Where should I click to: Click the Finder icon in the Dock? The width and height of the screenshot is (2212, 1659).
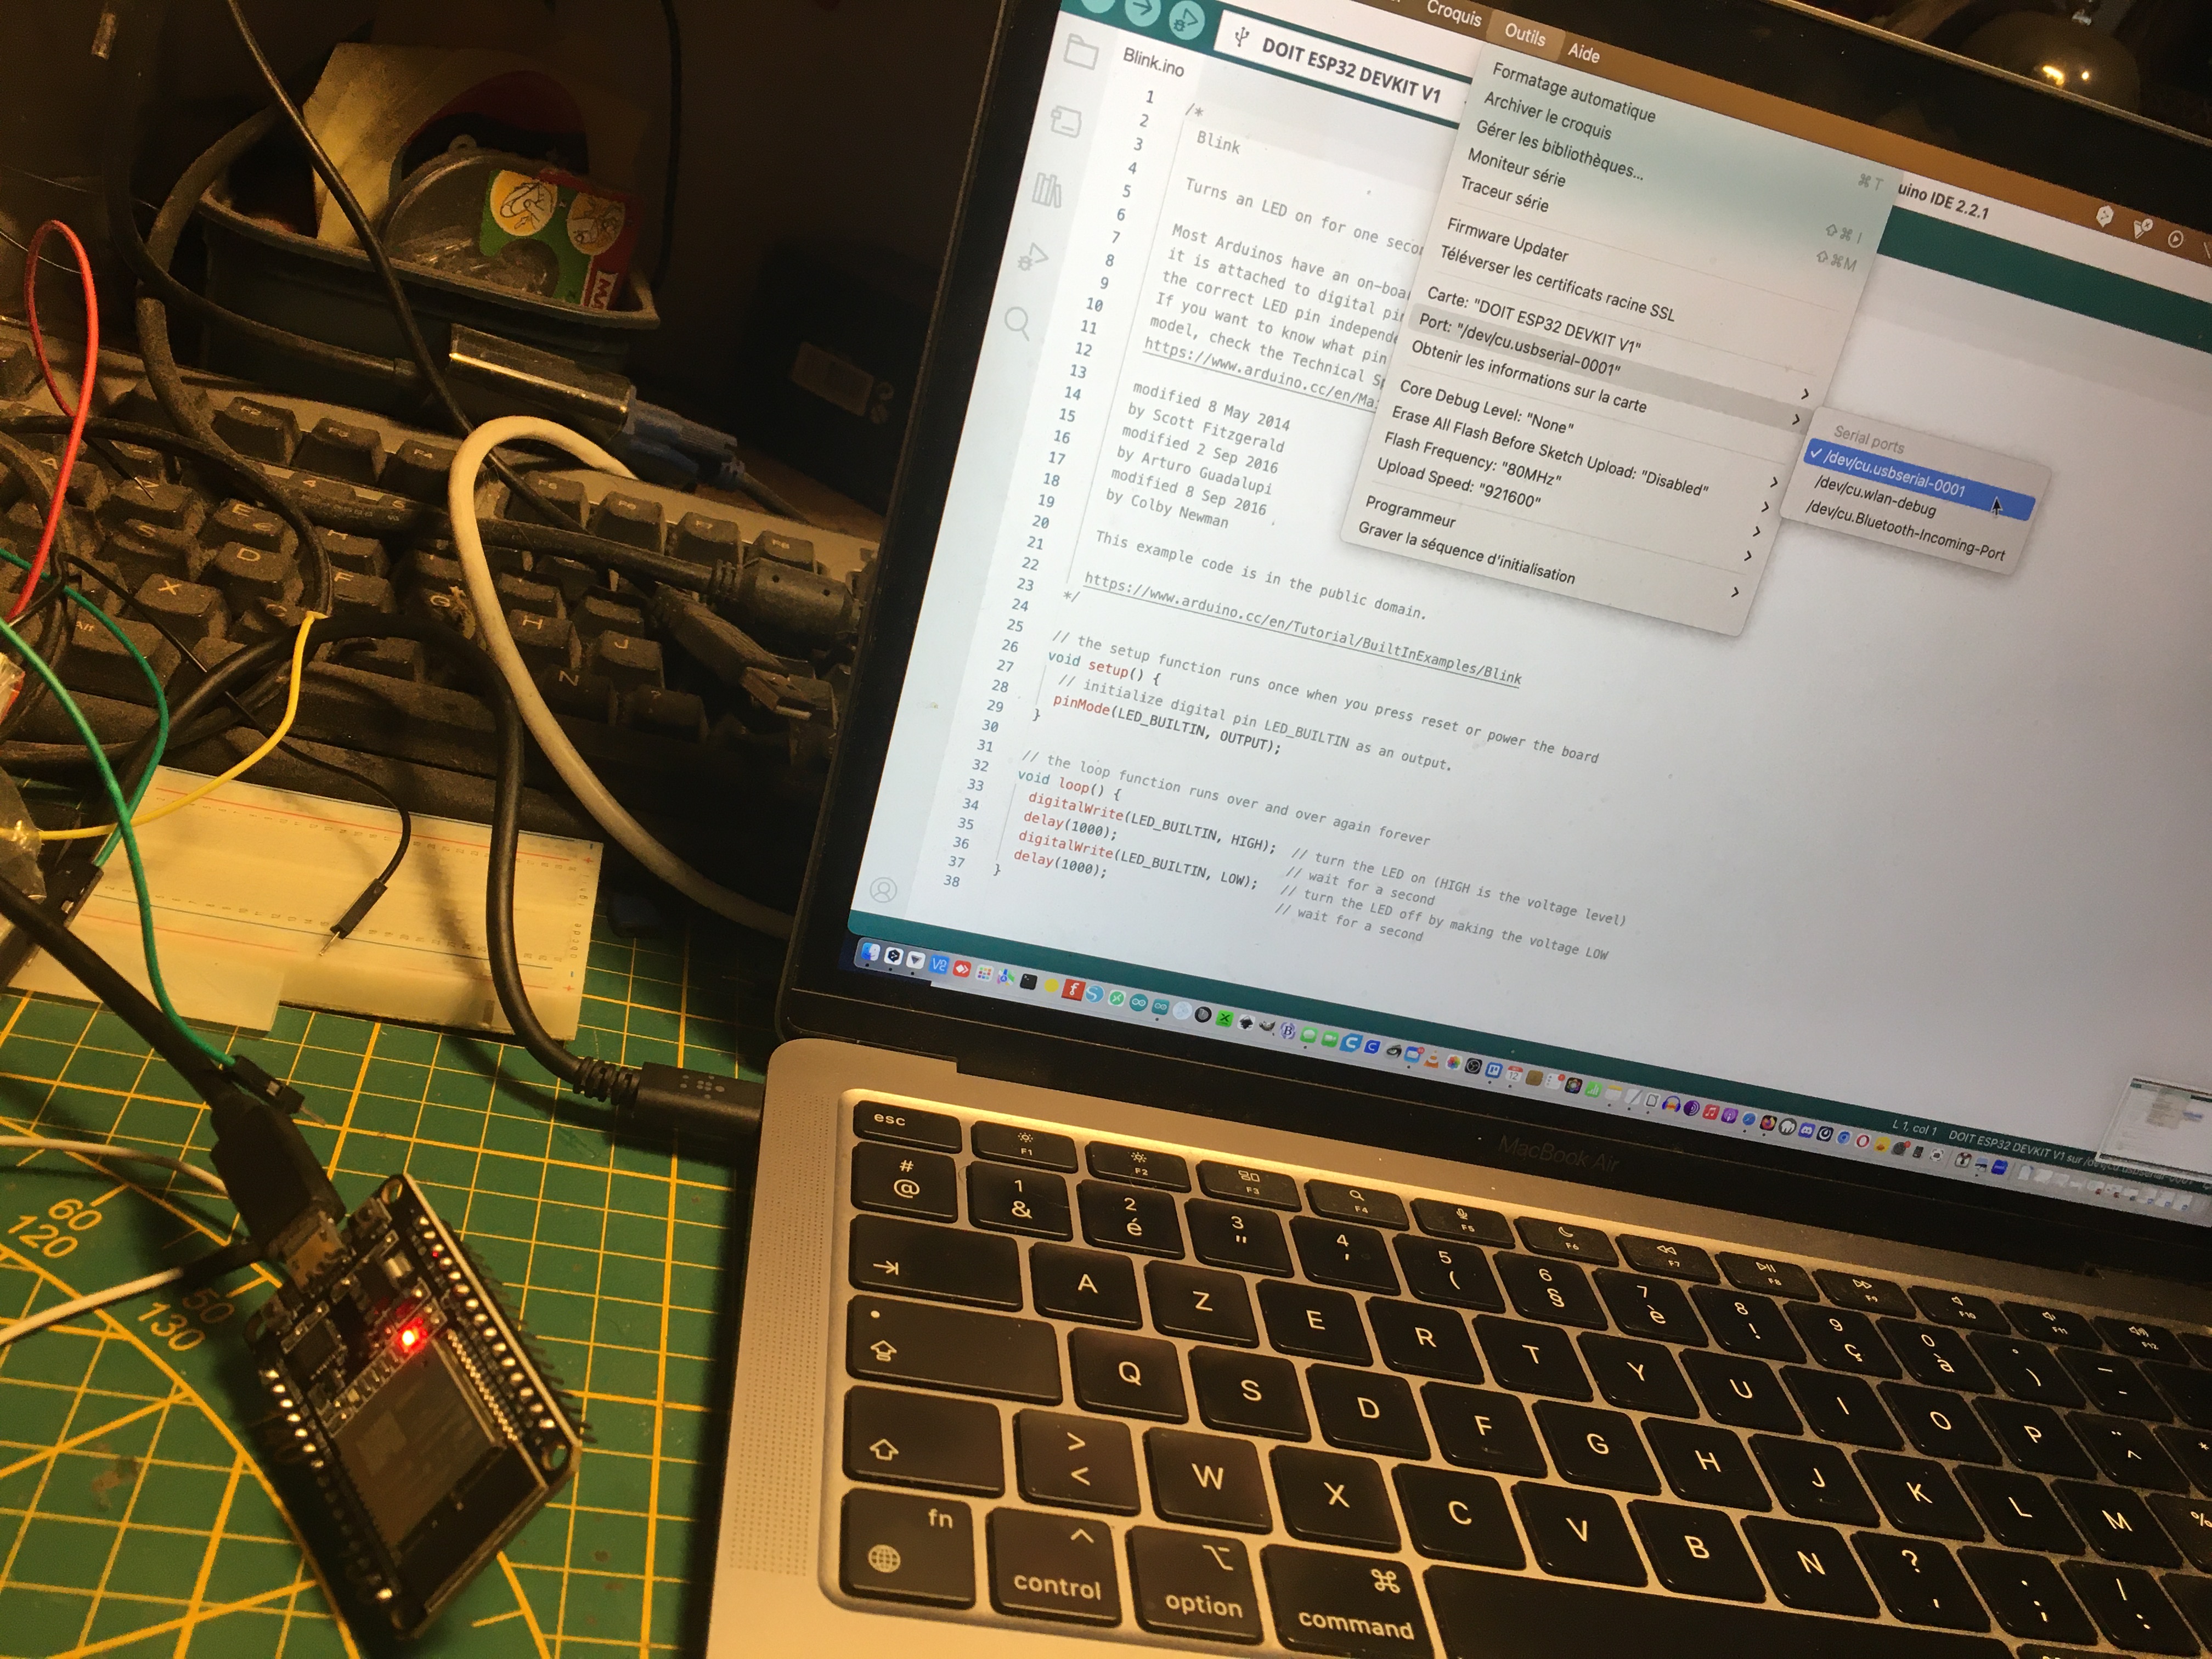871,952
